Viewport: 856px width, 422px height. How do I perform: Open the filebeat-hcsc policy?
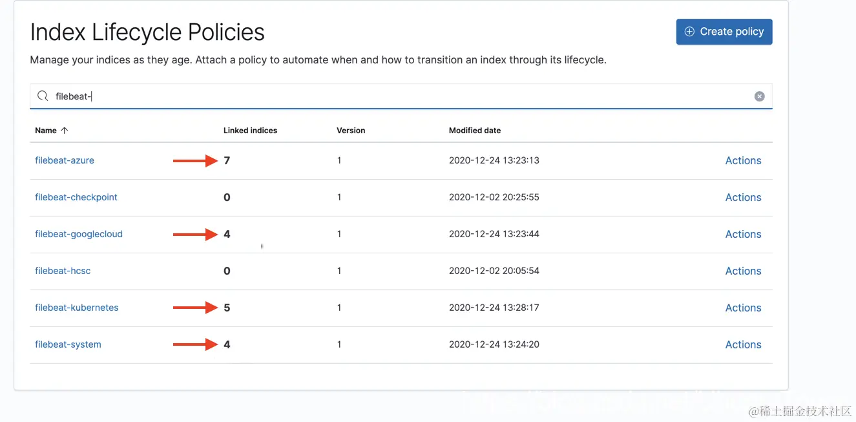(x=63, y=271)
